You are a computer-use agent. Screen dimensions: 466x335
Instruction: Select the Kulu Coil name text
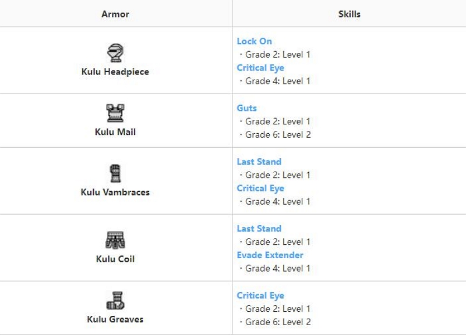click(115, 259)
